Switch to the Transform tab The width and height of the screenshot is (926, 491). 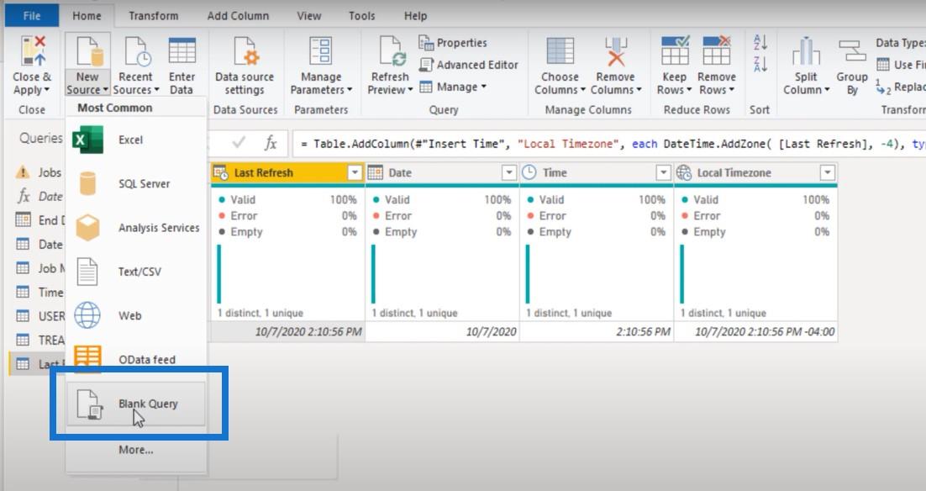pos(154,16)
